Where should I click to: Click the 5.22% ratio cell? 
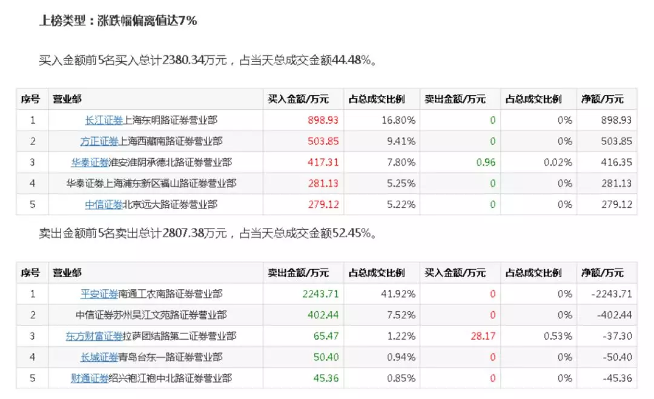click(x=401, y=204)
